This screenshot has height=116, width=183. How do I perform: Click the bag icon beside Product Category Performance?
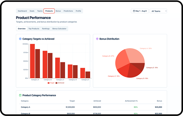[x=20, y=95]
